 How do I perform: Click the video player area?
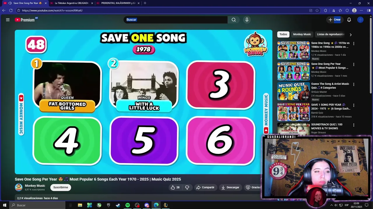[x=143, y=102]
